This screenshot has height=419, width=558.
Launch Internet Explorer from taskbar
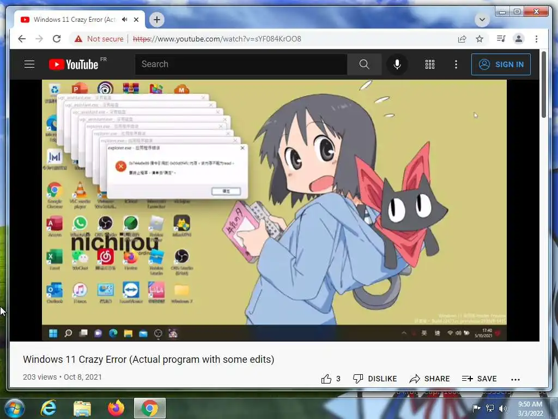(48, 408)
